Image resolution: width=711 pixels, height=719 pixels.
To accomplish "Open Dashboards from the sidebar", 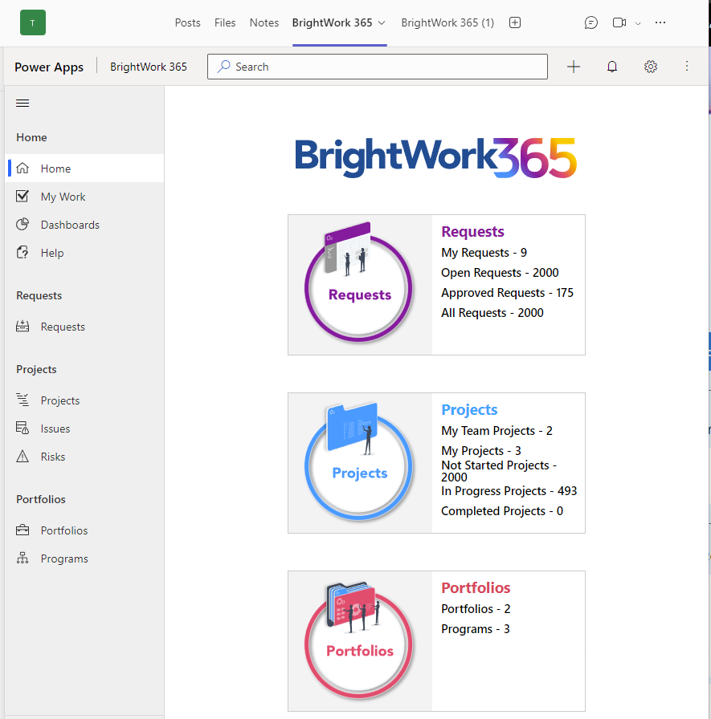I will coord(70,225).
